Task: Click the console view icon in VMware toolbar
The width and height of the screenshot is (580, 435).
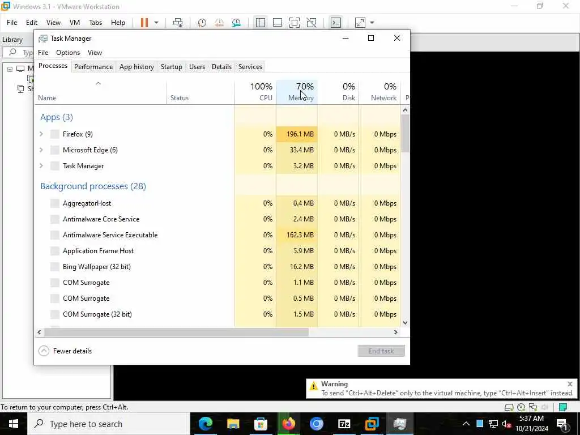Action: [336, 23]
